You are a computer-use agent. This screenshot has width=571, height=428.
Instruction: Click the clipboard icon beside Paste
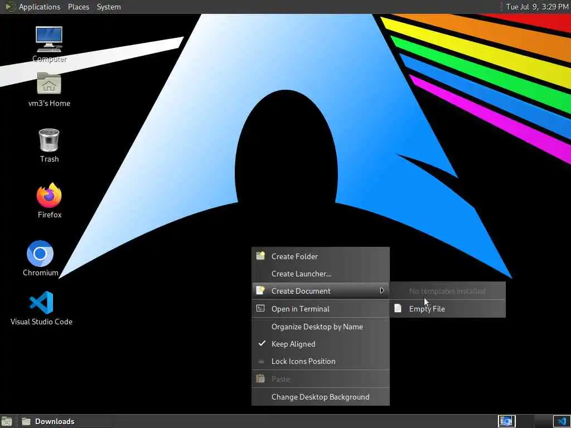[x=260, y=378]
